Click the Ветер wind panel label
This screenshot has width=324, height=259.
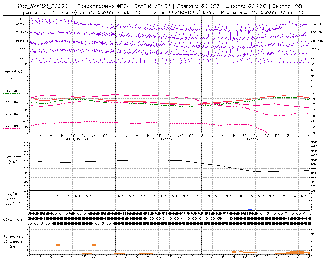coord(24,19)
